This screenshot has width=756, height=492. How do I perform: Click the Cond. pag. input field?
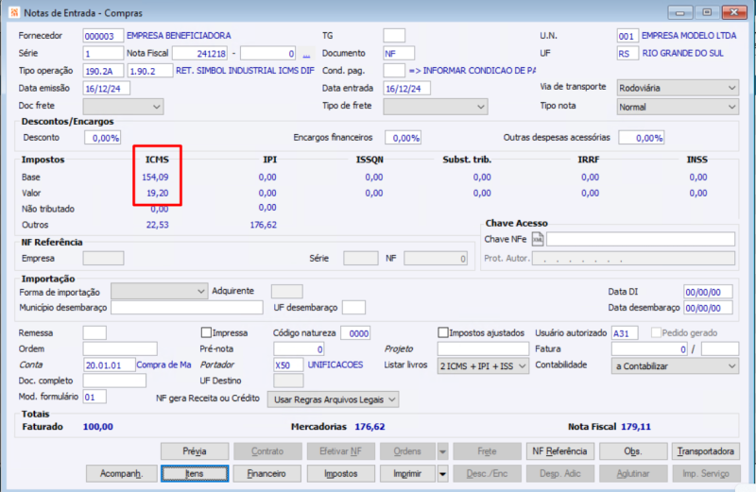coord(394,71)
